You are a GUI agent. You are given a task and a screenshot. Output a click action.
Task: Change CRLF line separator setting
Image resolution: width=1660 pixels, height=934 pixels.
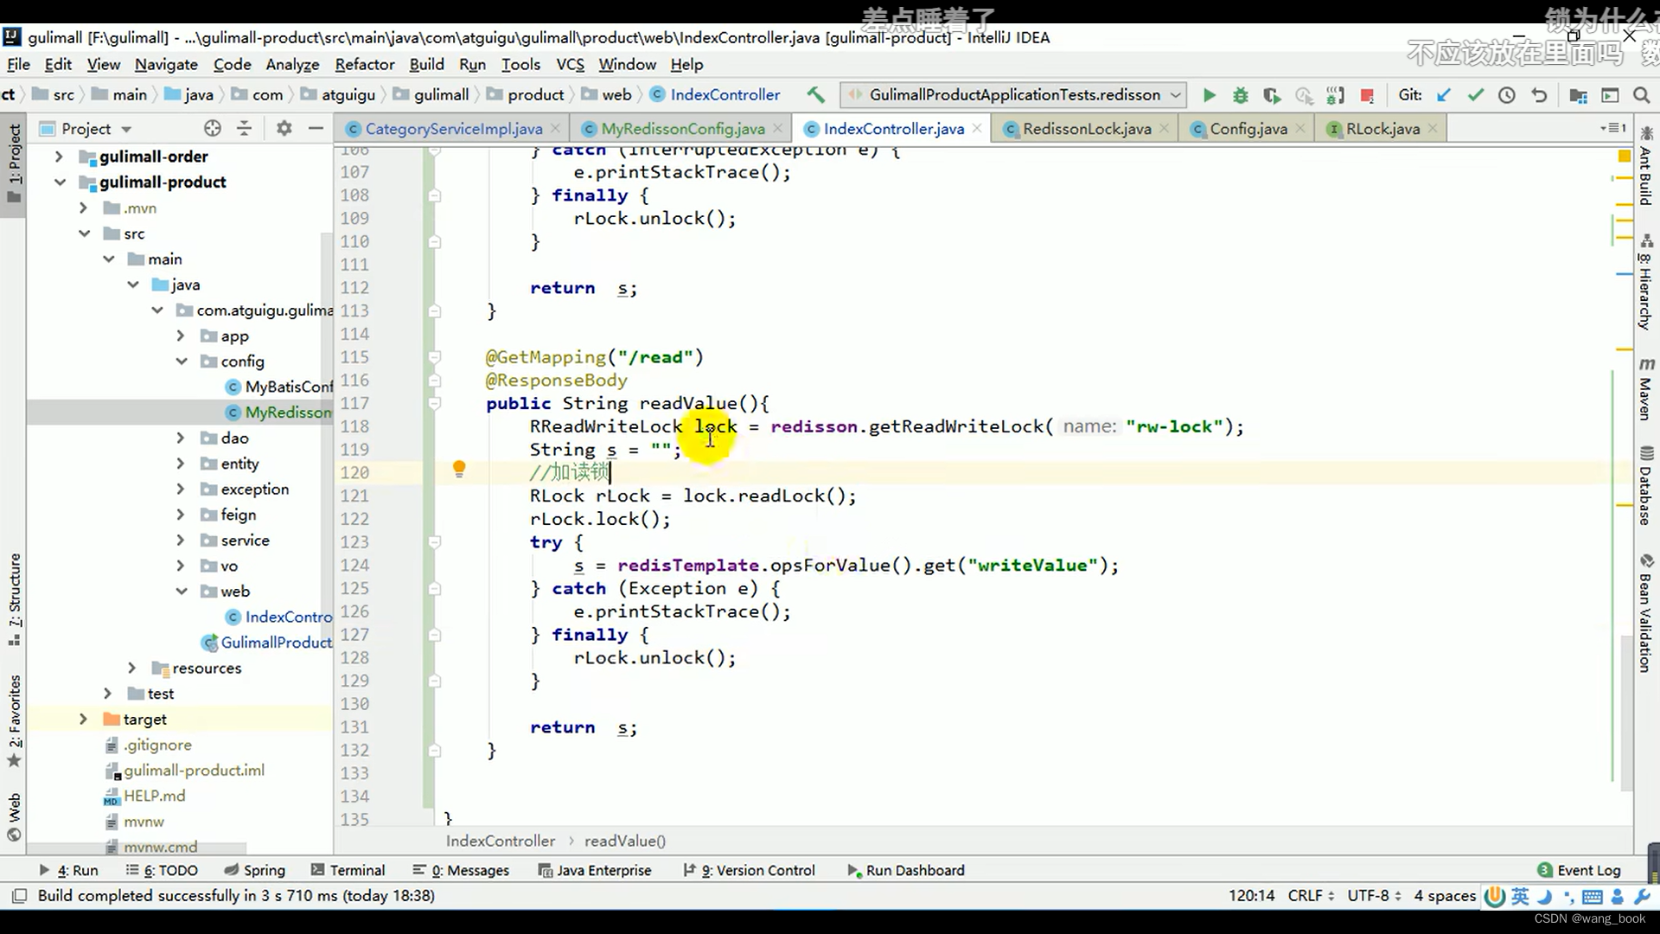tap(1311, 895)
